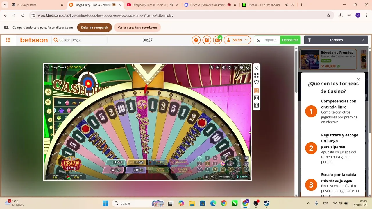
Task: Open the messages envelope icon
Action: 217,40
